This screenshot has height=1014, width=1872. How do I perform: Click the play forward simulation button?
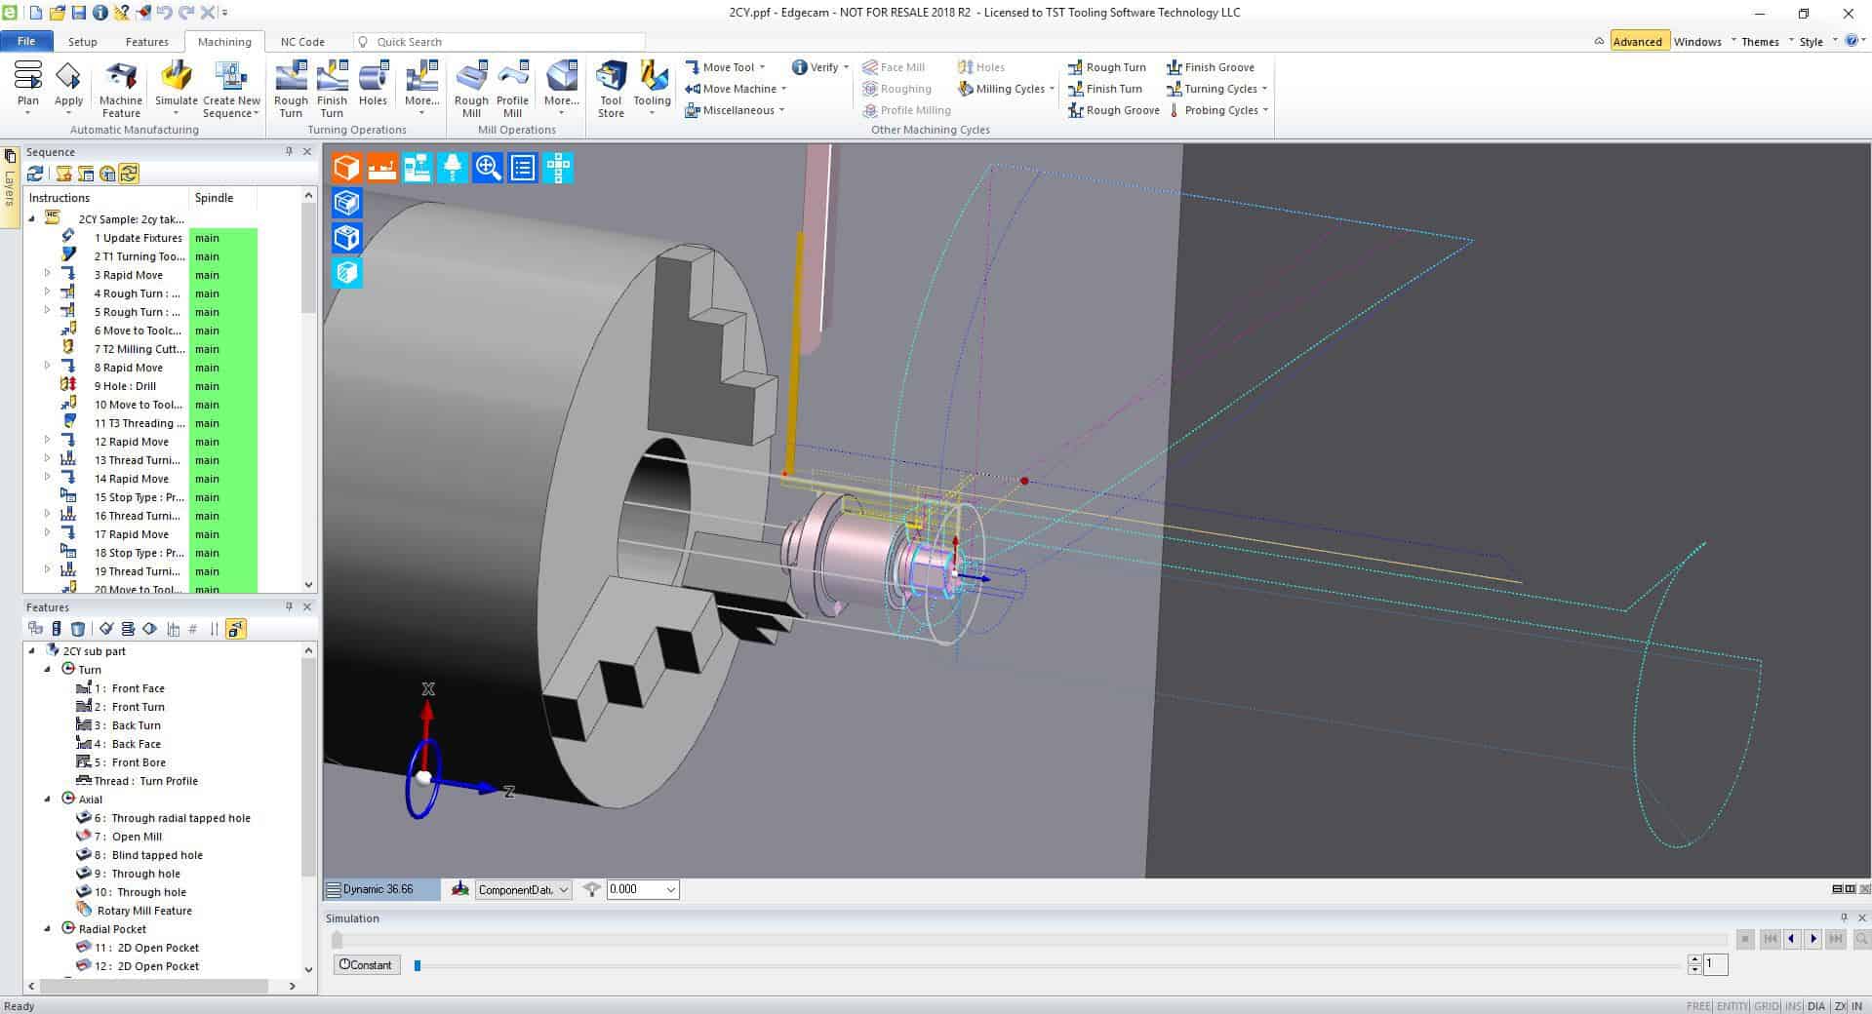point(1813,940)
